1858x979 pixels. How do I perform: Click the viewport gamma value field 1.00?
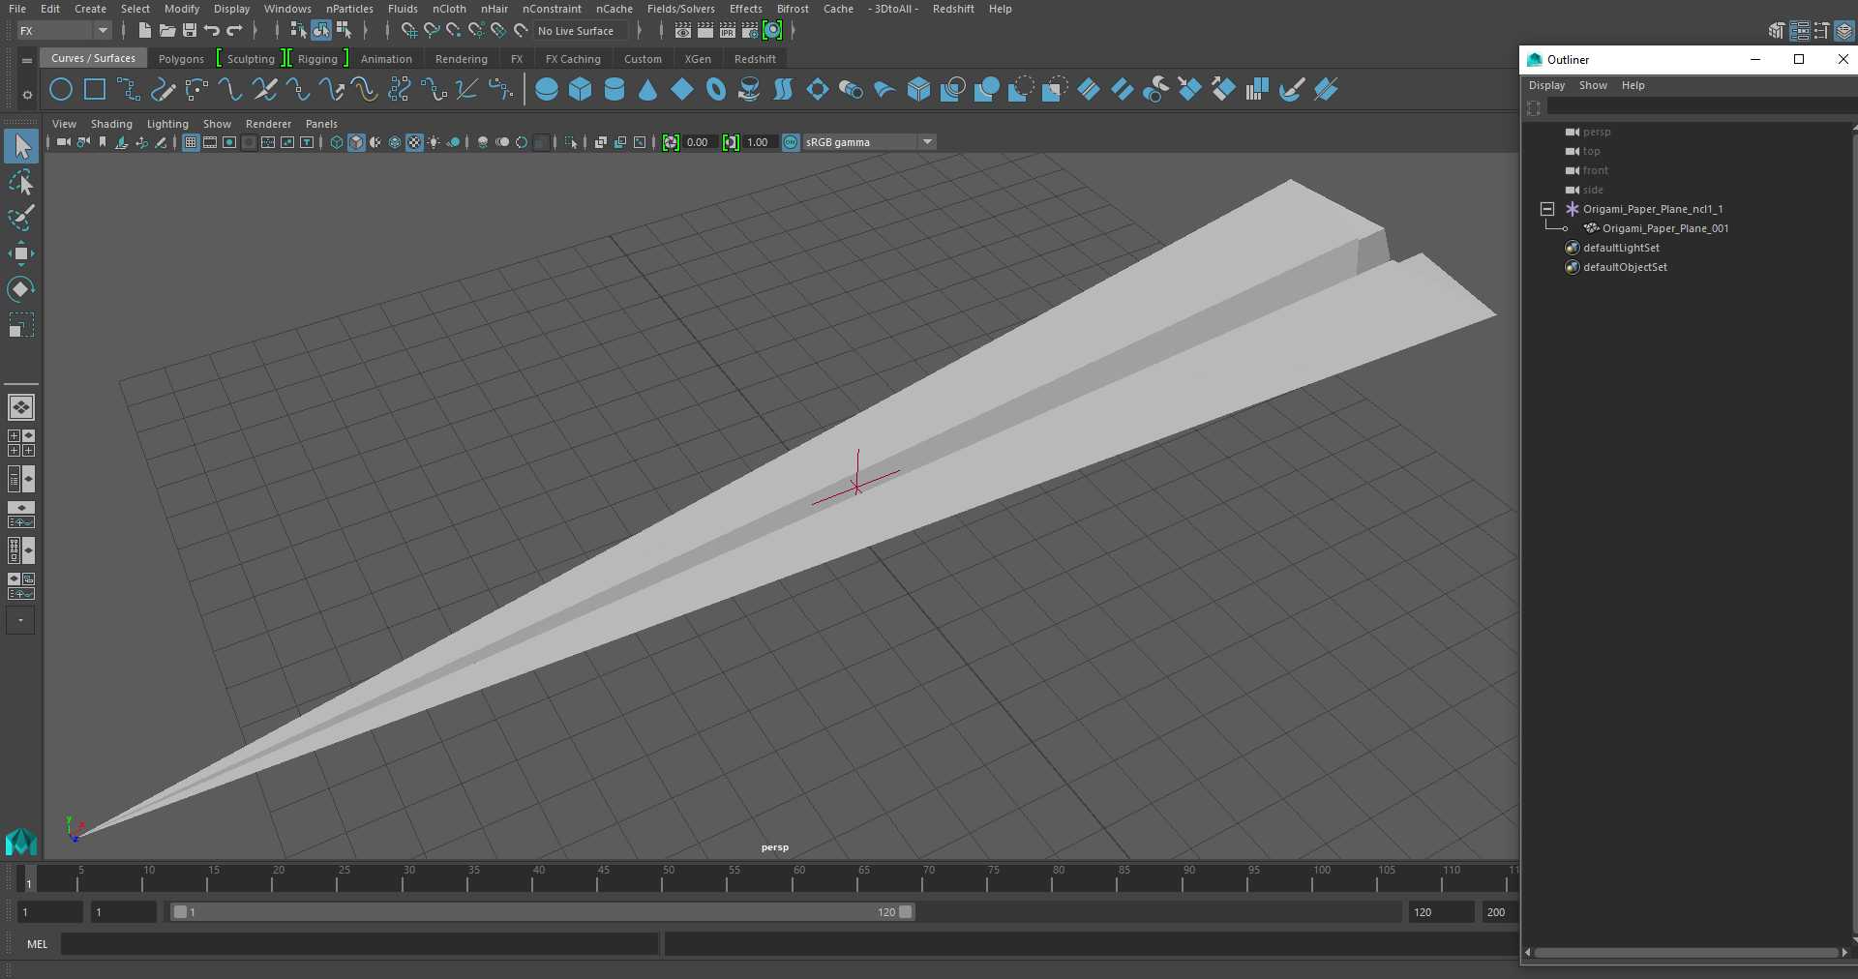pyautogui.click(x=758, y=142)
